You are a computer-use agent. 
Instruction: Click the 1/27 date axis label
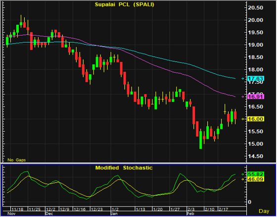175,210
